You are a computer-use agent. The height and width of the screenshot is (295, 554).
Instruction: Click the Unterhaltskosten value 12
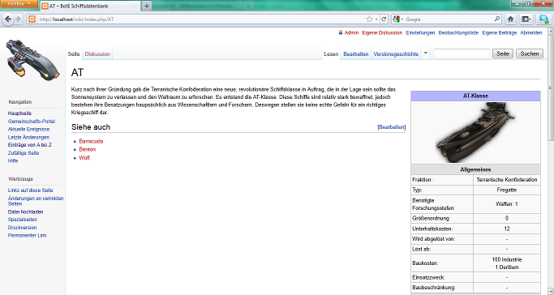(507, 229)
